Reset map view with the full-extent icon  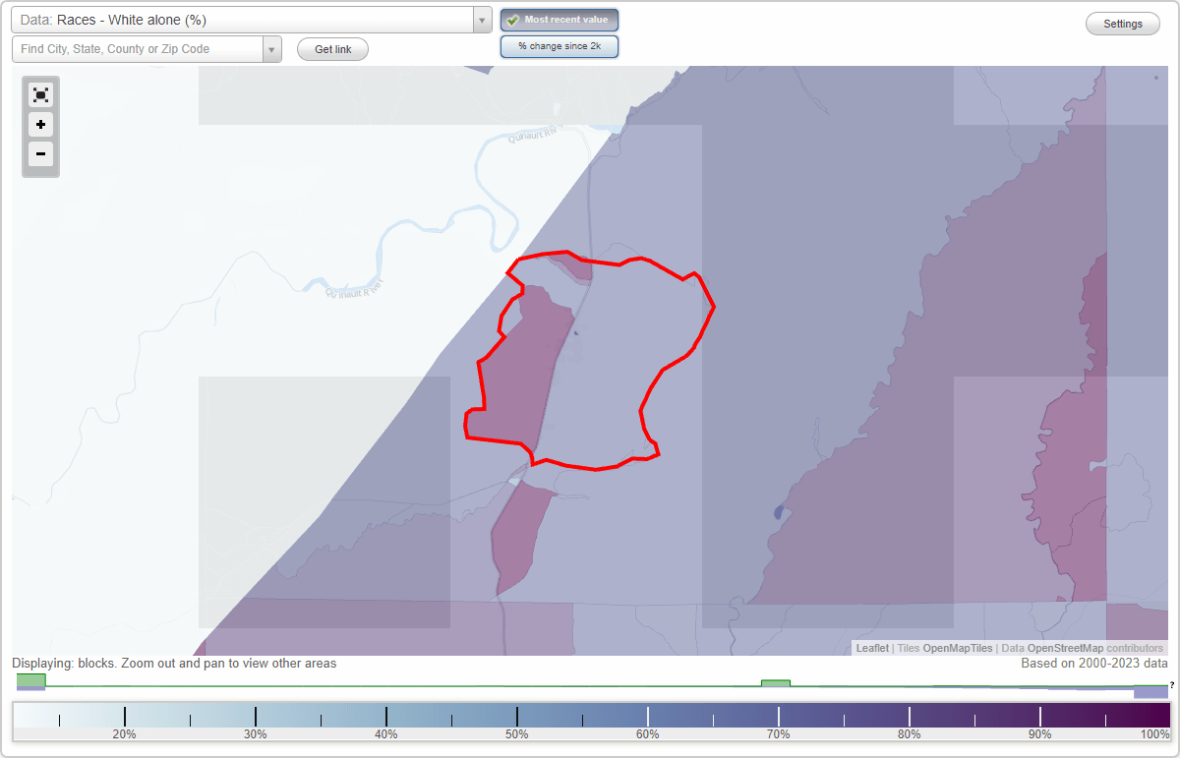click(x=40, y=94)
